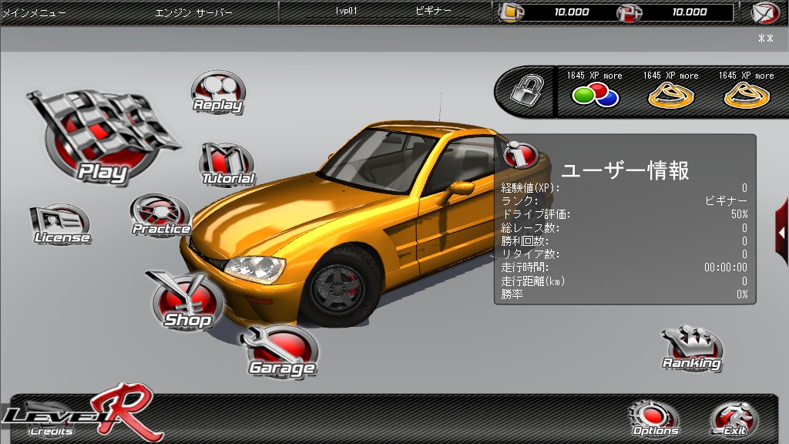Screen dimensions: 789x444
Task: Open the Tutorial book icon
Action: click(x=227, y=164)
